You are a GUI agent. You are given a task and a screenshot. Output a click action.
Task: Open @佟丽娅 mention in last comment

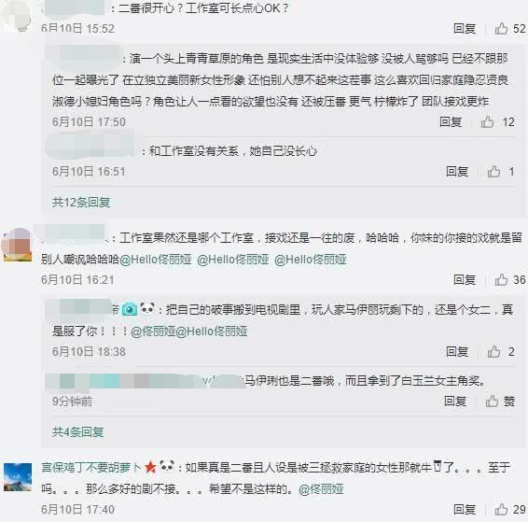[x=321, y=489]
